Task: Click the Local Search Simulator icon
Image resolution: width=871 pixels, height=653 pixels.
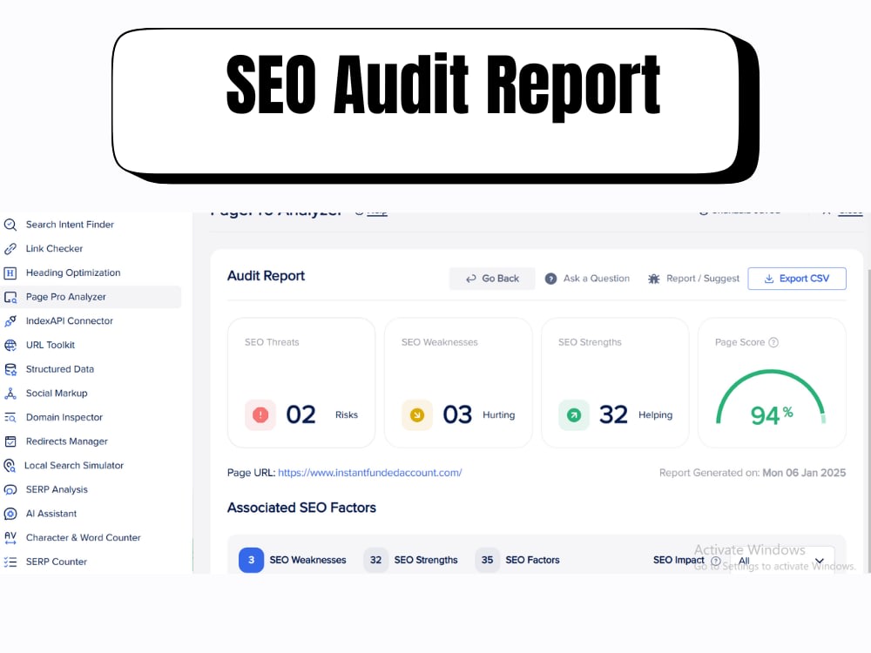Action: pyautogui.click(x=10, y=465)
